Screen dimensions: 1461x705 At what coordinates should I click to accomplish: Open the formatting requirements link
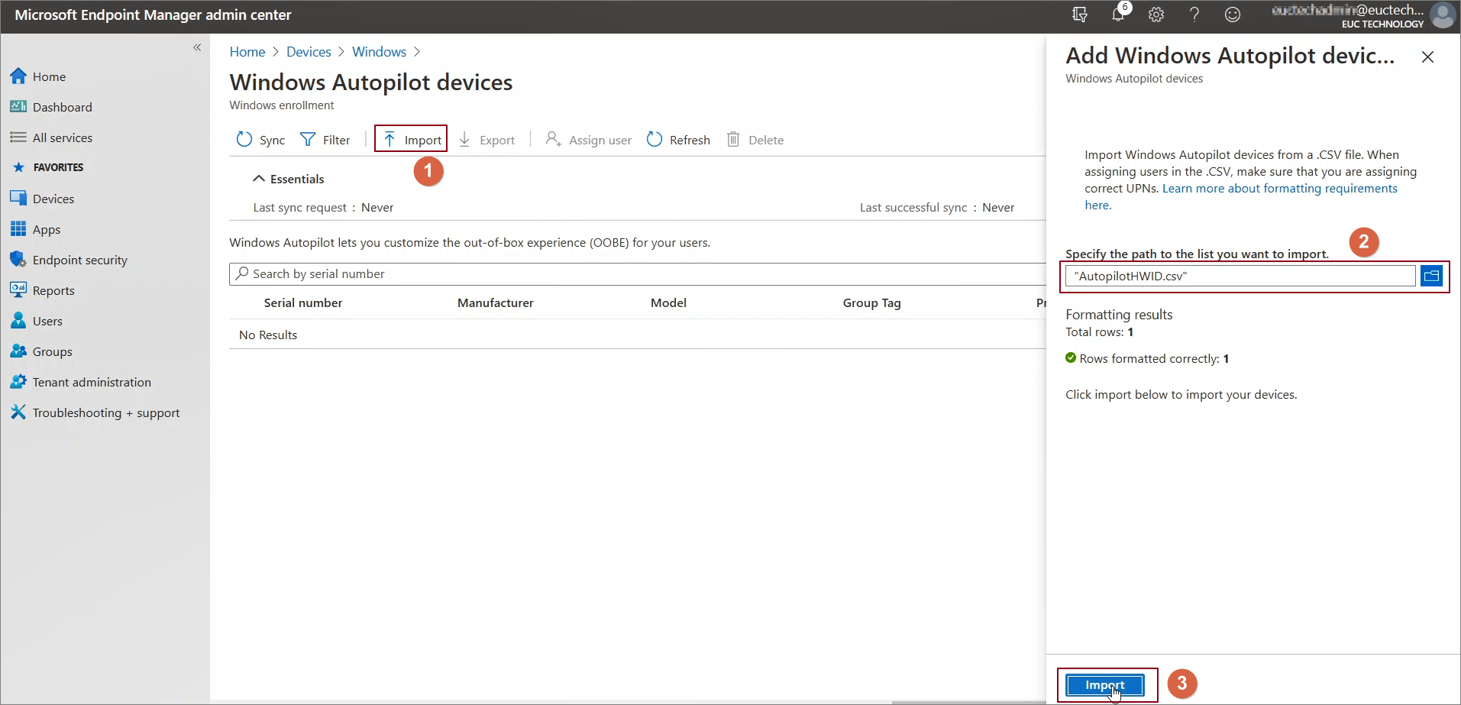click(1279, 189)
